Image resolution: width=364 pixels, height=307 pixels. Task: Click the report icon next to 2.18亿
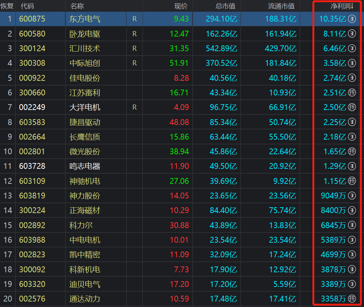click(x=352, y=137)
